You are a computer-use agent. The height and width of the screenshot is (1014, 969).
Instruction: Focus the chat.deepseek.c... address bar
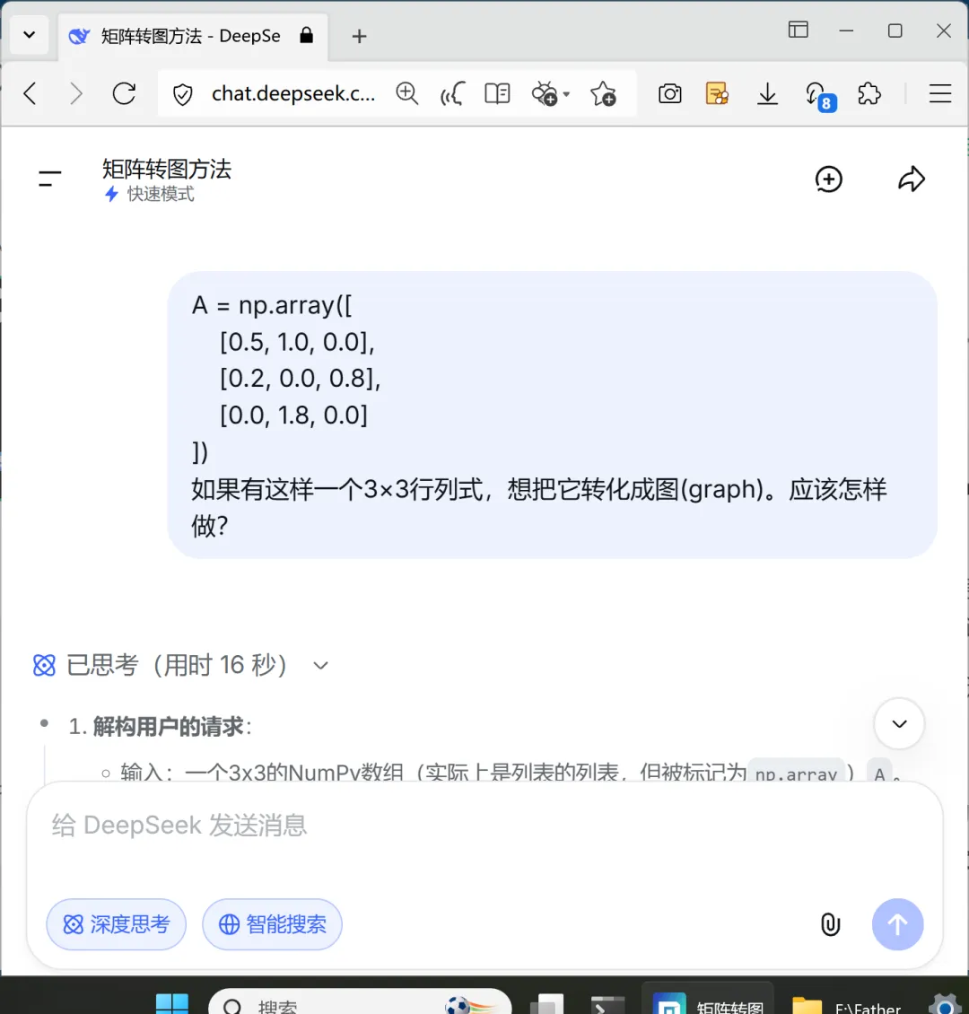tap(292, 93)
